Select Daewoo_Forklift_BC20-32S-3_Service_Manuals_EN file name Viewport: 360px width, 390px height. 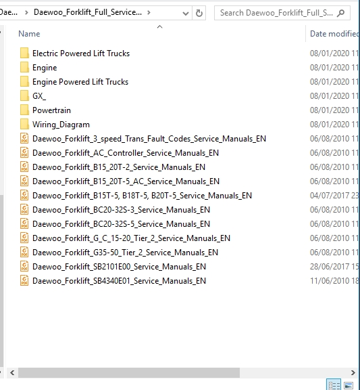click(121, 210)
